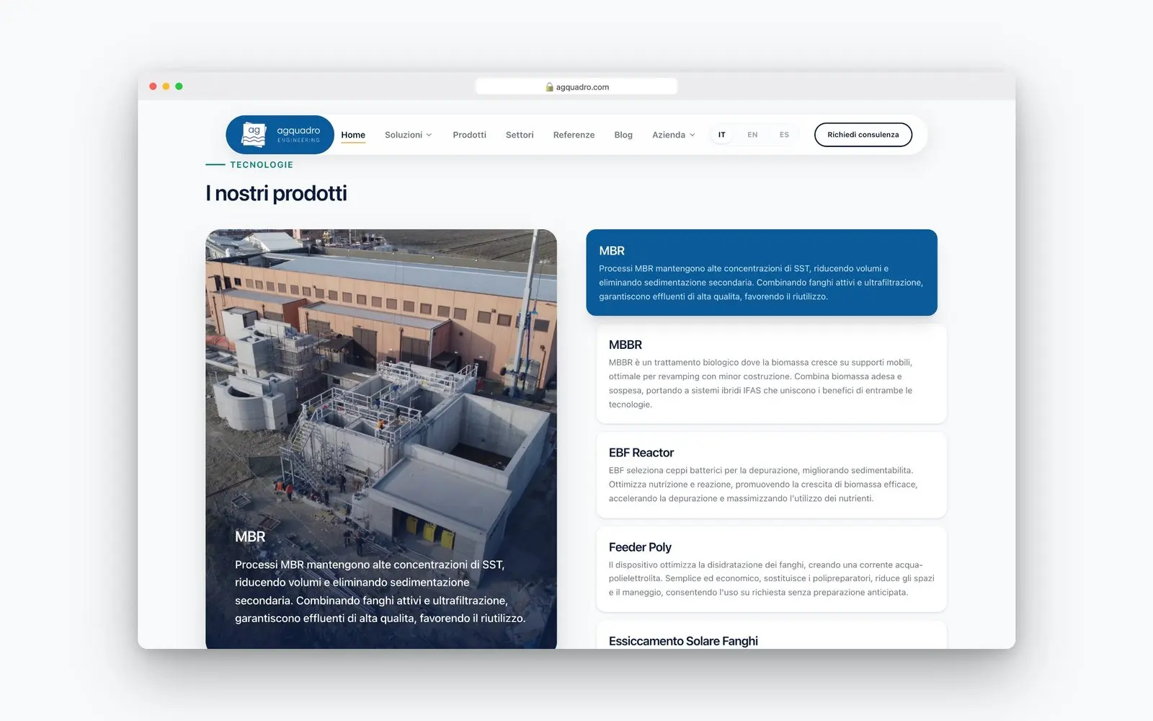Open the Prodotti menu item
This screenshot has width=1153, height=721.
pos(469,135)
